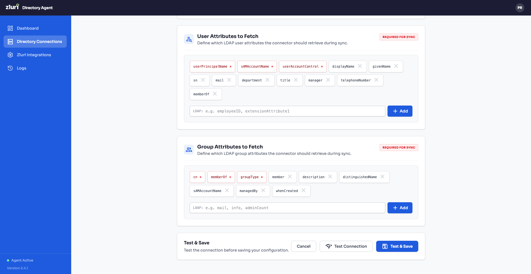
Task: Open the Dashboard sidebar icon
Action: 10,28
